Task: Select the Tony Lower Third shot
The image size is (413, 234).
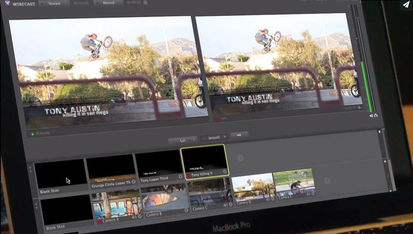Action: [159, 167]
